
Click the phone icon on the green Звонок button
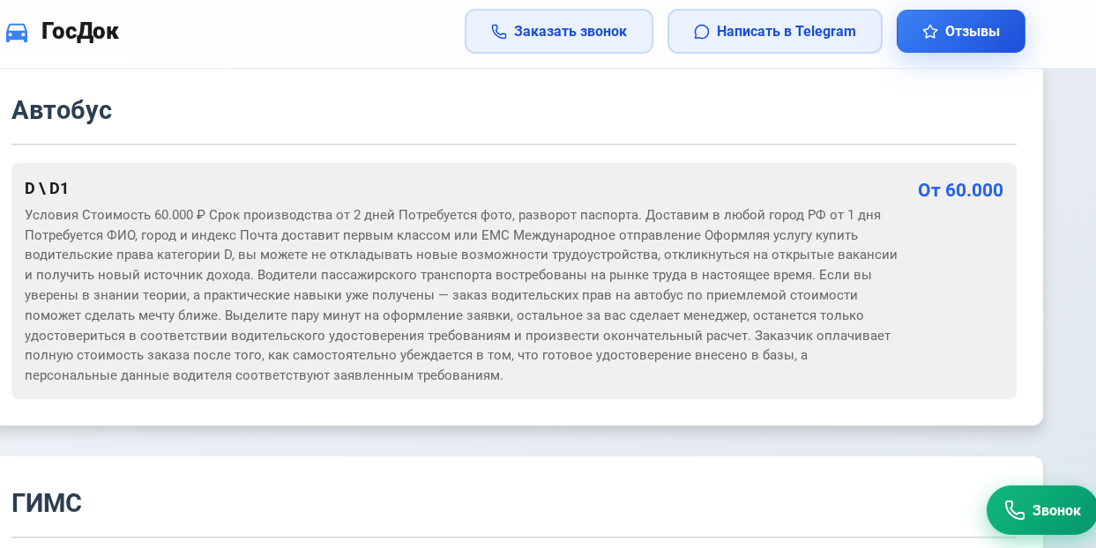pos(1015,510)
